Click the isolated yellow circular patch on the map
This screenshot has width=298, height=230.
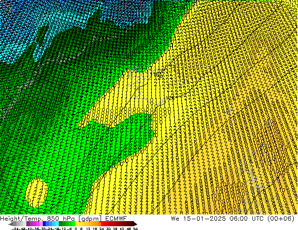pos(37,192)
